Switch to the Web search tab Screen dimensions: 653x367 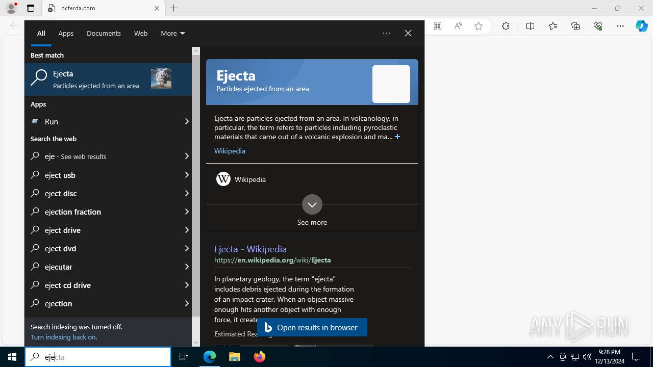point(141,33)
